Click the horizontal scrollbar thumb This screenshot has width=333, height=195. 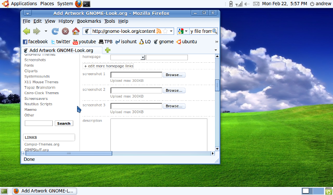click(x=69, y=153)
